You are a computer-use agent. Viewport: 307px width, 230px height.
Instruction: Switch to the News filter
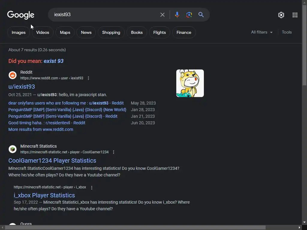(x=86, y=32)
